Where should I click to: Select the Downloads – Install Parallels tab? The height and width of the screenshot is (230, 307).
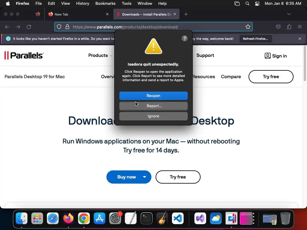click(146, 14)
